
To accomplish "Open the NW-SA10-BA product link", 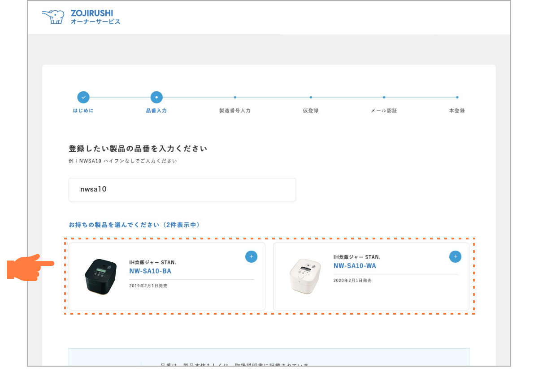I will click(150, 271).
